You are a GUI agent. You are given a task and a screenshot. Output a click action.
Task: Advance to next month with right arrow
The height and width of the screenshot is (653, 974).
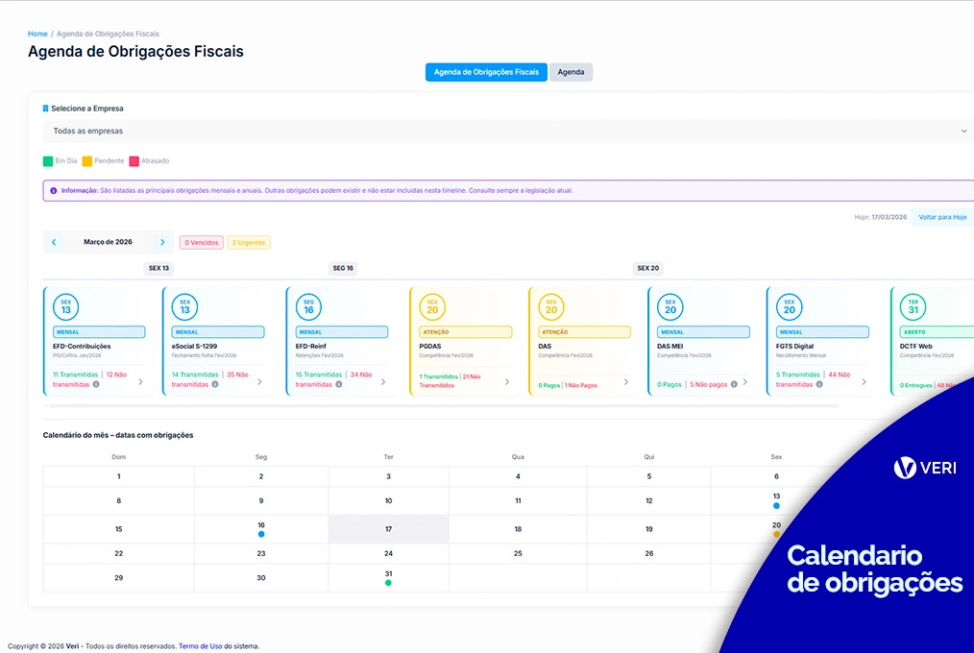point(162,242)
